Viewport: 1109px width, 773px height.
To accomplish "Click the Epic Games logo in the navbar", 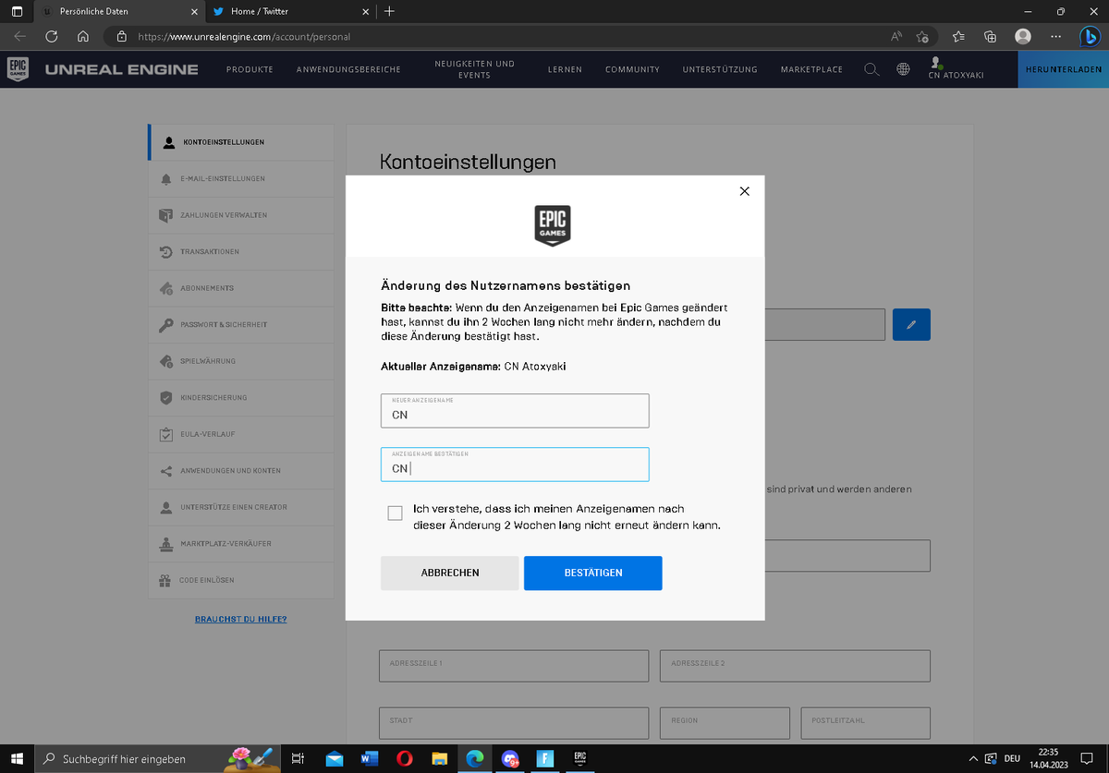I will tap(18, 69).
